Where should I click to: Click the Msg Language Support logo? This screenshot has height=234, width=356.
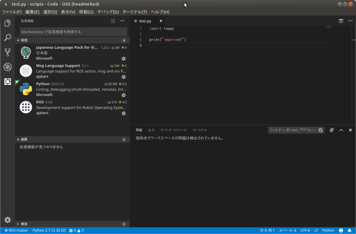pos(26,71)
